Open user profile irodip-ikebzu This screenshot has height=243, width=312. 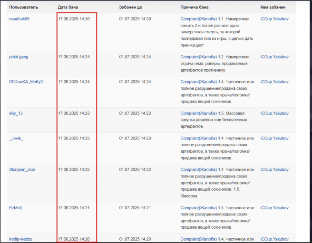(x=21, y=239)
